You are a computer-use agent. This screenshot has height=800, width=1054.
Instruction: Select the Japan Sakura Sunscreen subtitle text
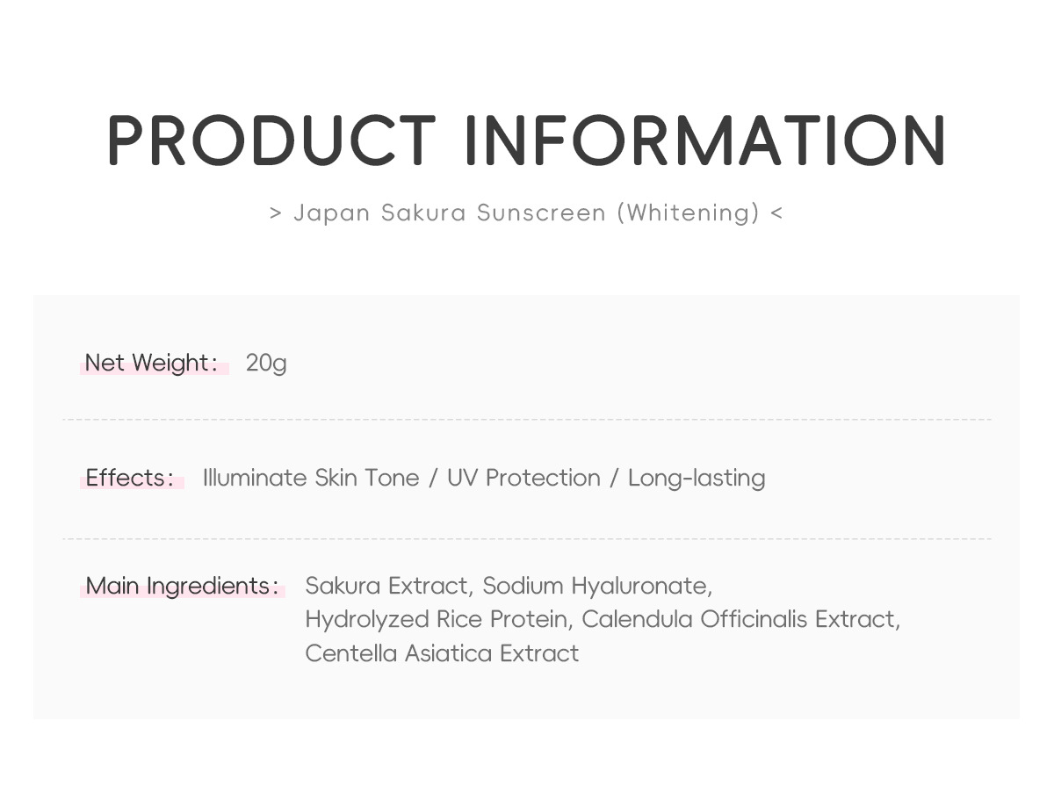pyautogui.click(x=450, y=213)
